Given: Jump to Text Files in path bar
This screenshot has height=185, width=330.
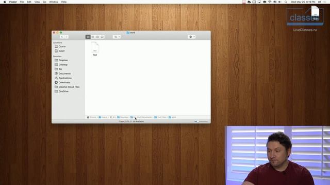Looking at the screenshot, I should click(160, 117).
